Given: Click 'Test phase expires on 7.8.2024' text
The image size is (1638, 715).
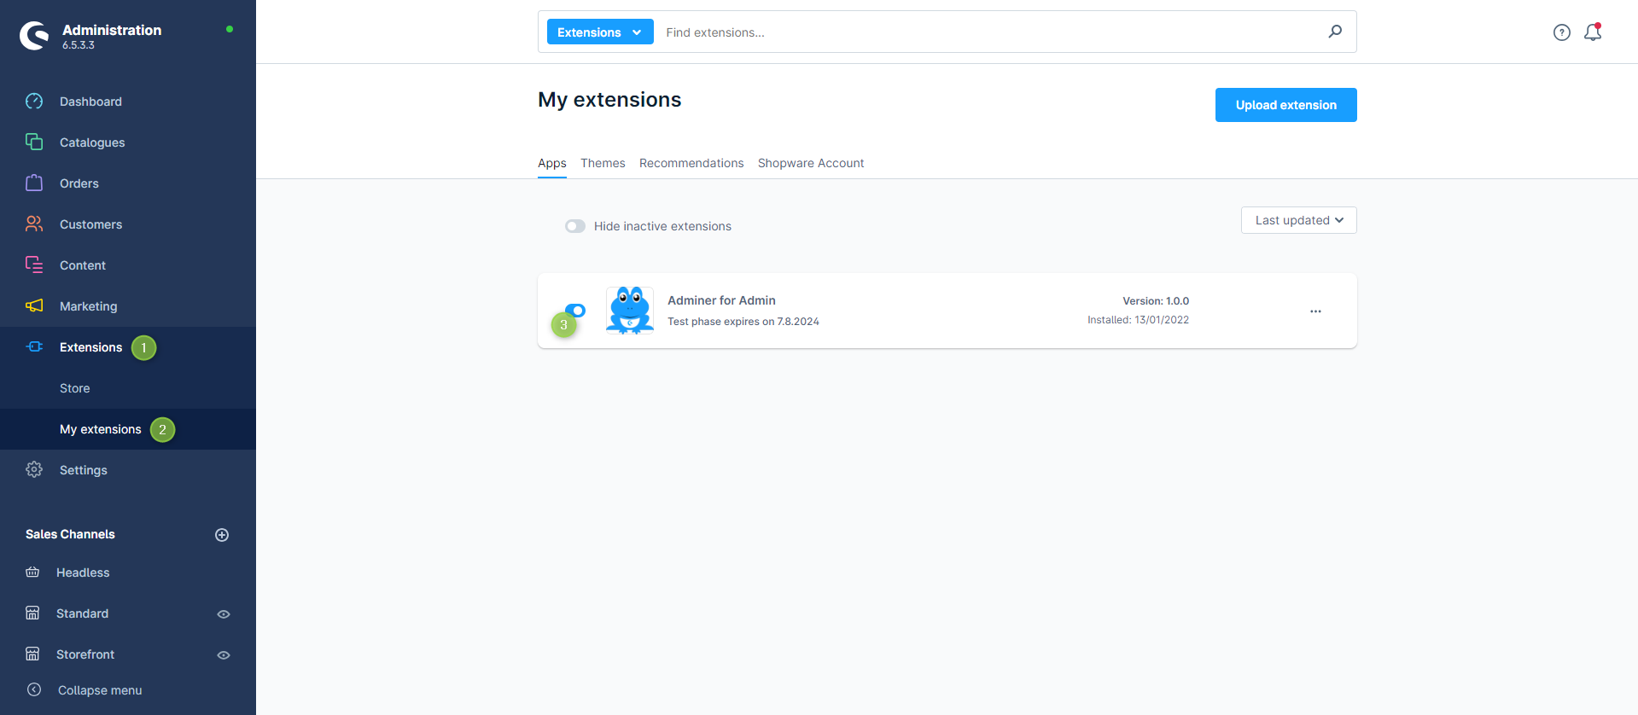Looking at the screenshot, I should tap(743, 322).
